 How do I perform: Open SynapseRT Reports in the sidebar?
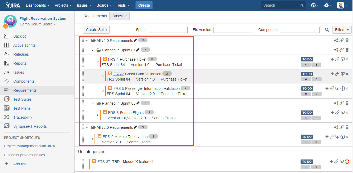coord(30,126)
